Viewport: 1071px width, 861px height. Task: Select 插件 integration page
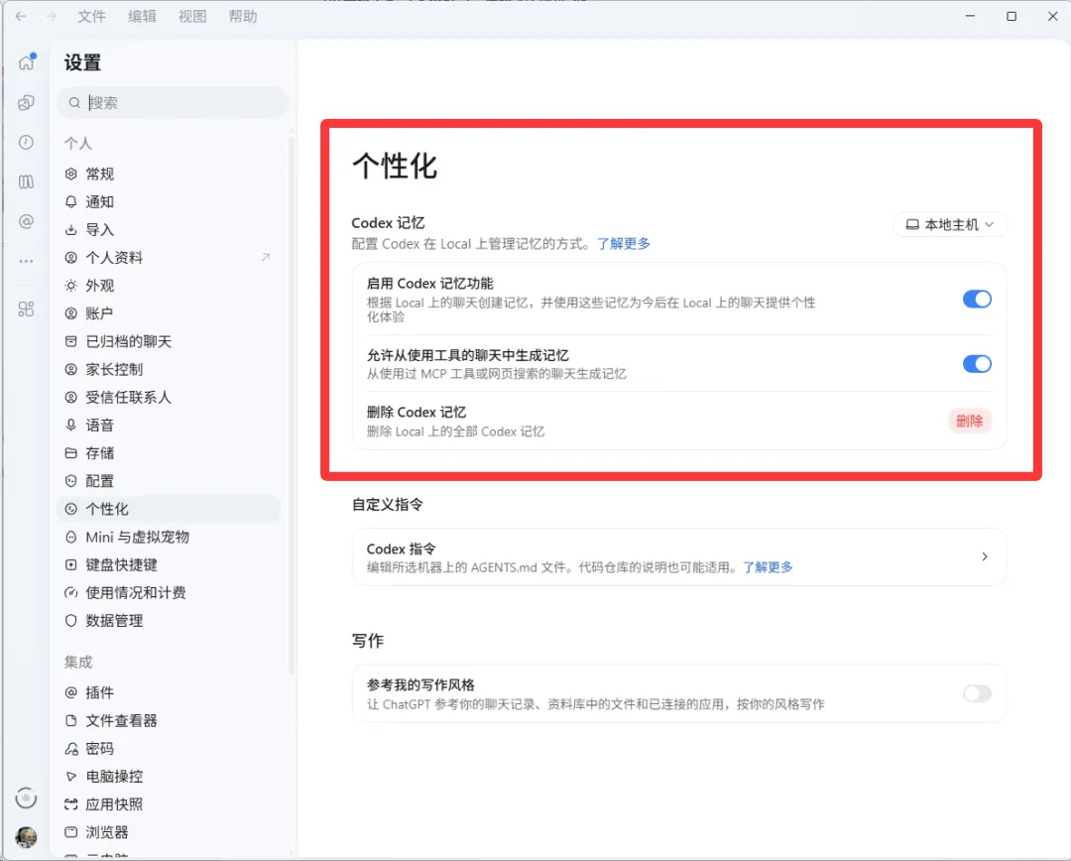[170, 692]
